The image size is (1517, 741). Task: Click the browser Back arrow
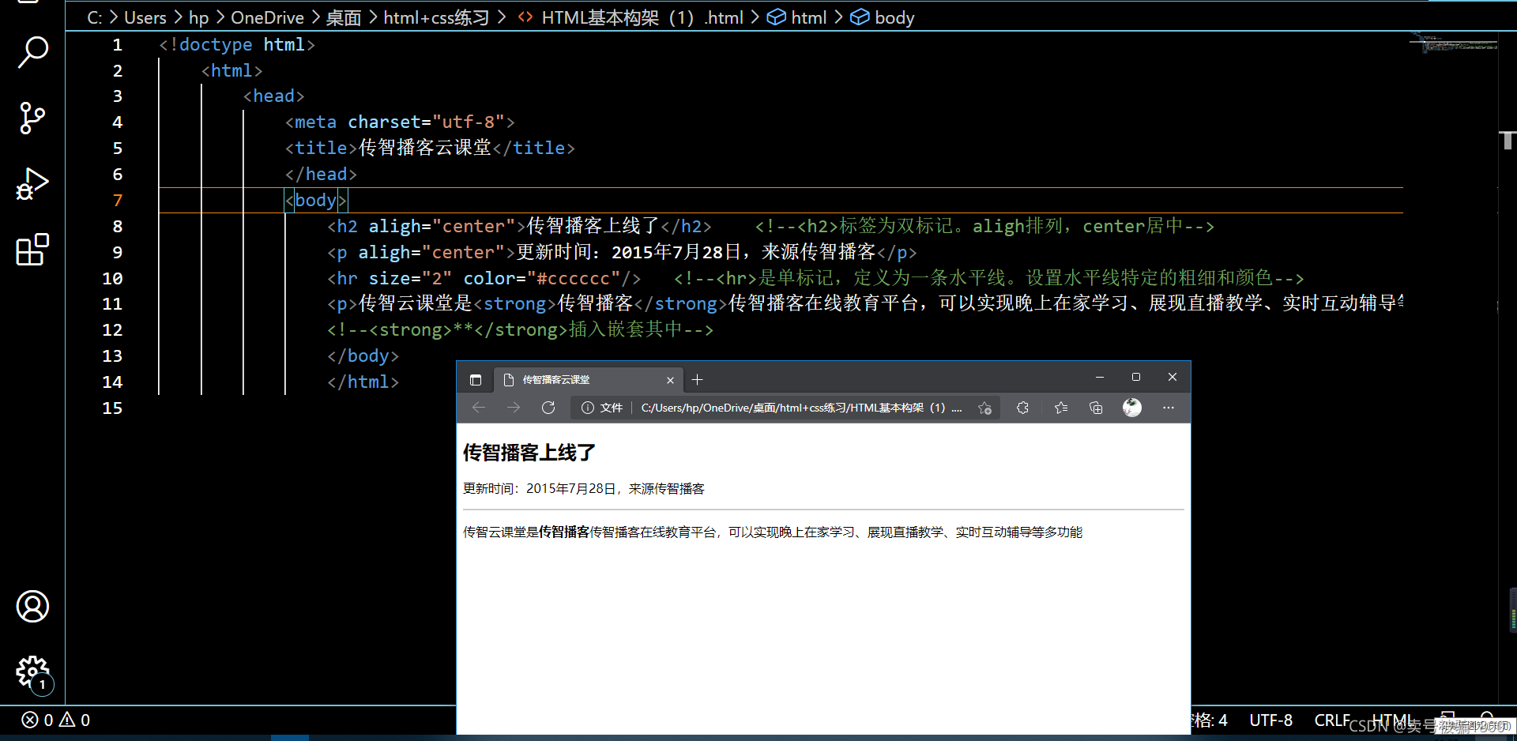(478, 408)
